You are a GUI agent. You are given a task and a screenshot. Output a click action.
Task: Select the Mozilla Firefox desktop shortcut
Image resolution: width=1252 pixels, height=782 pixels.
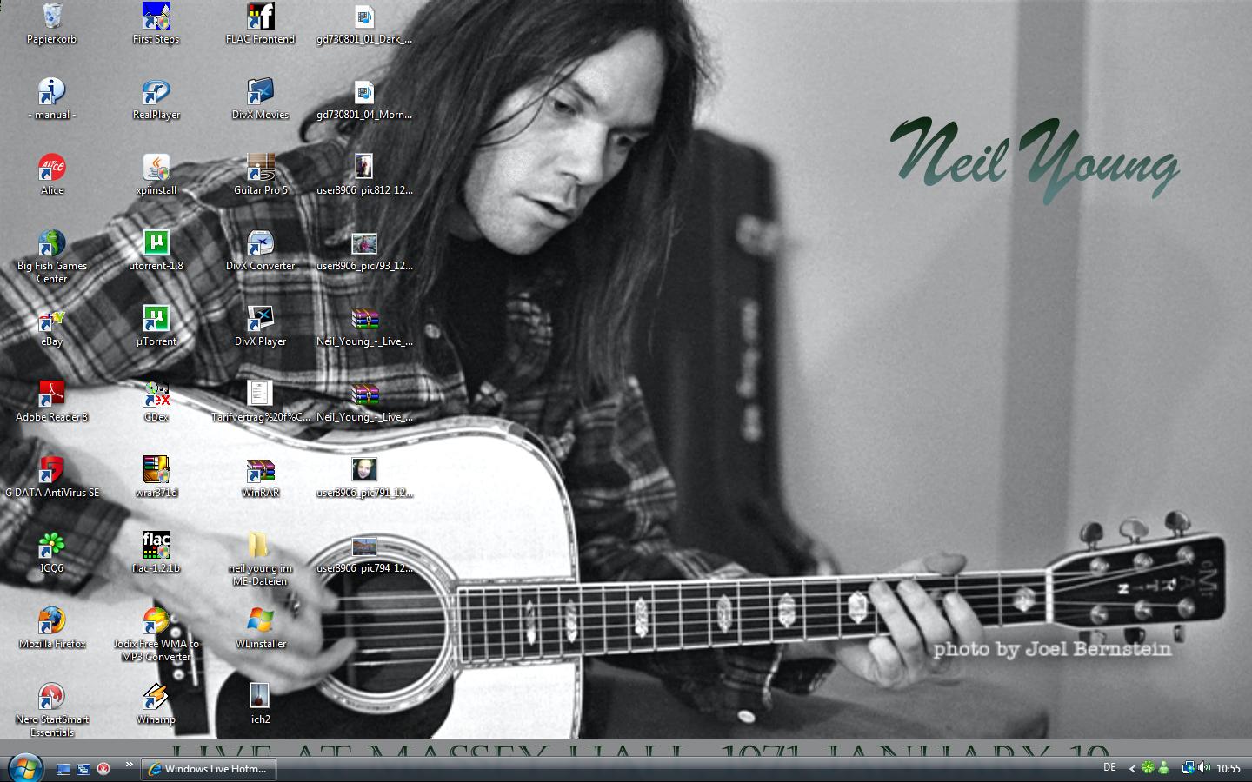[51, 622]
